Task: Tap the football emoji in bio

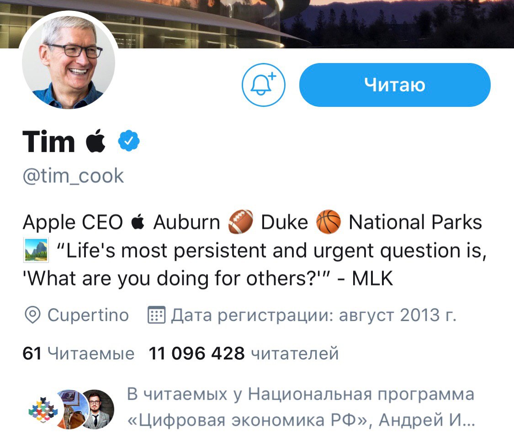Action: 241,222
